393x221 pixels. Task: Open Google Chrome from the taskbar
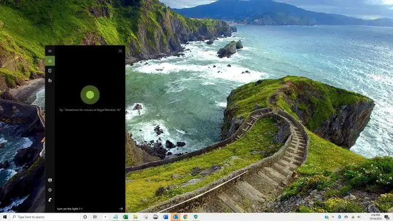point(186,217)
